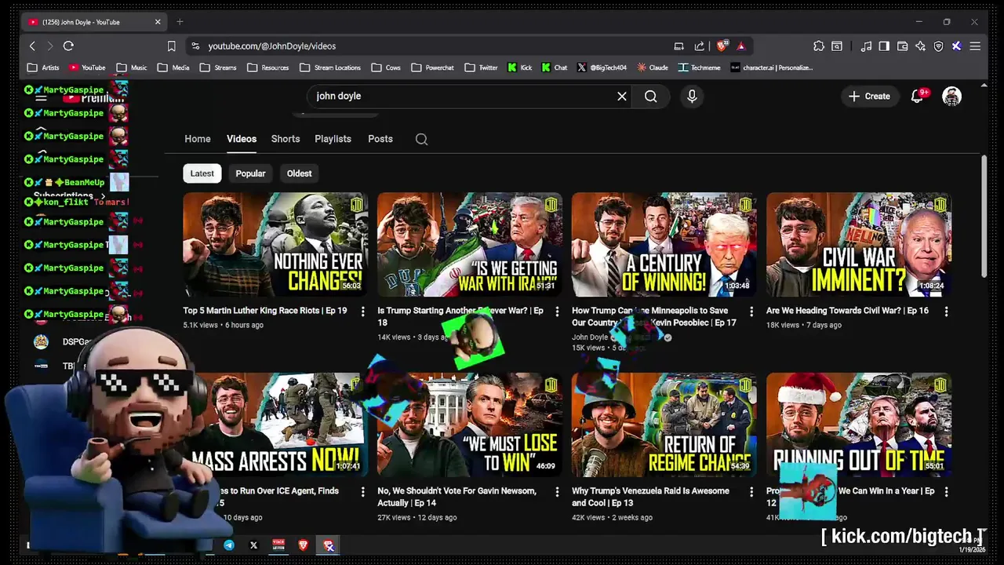1004x565 pixels.
Task: Open the character.ai bookmark
Action: [771, 67]
